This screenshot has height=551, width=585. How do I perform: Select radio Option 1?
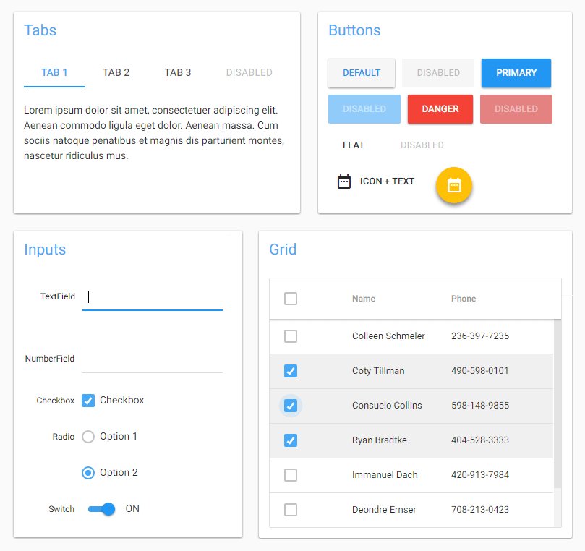coord(88,437)
